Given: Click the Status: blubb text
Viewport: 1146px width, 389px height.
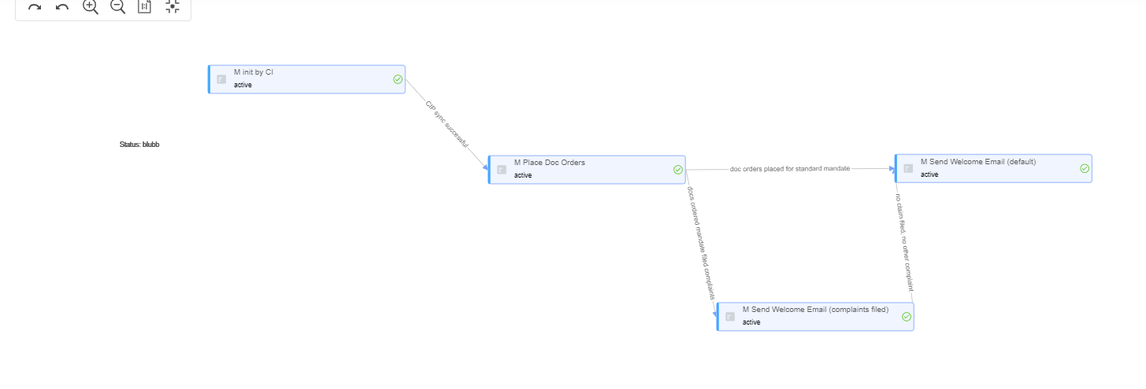Looking at the screenshot, I should (139, 145).
